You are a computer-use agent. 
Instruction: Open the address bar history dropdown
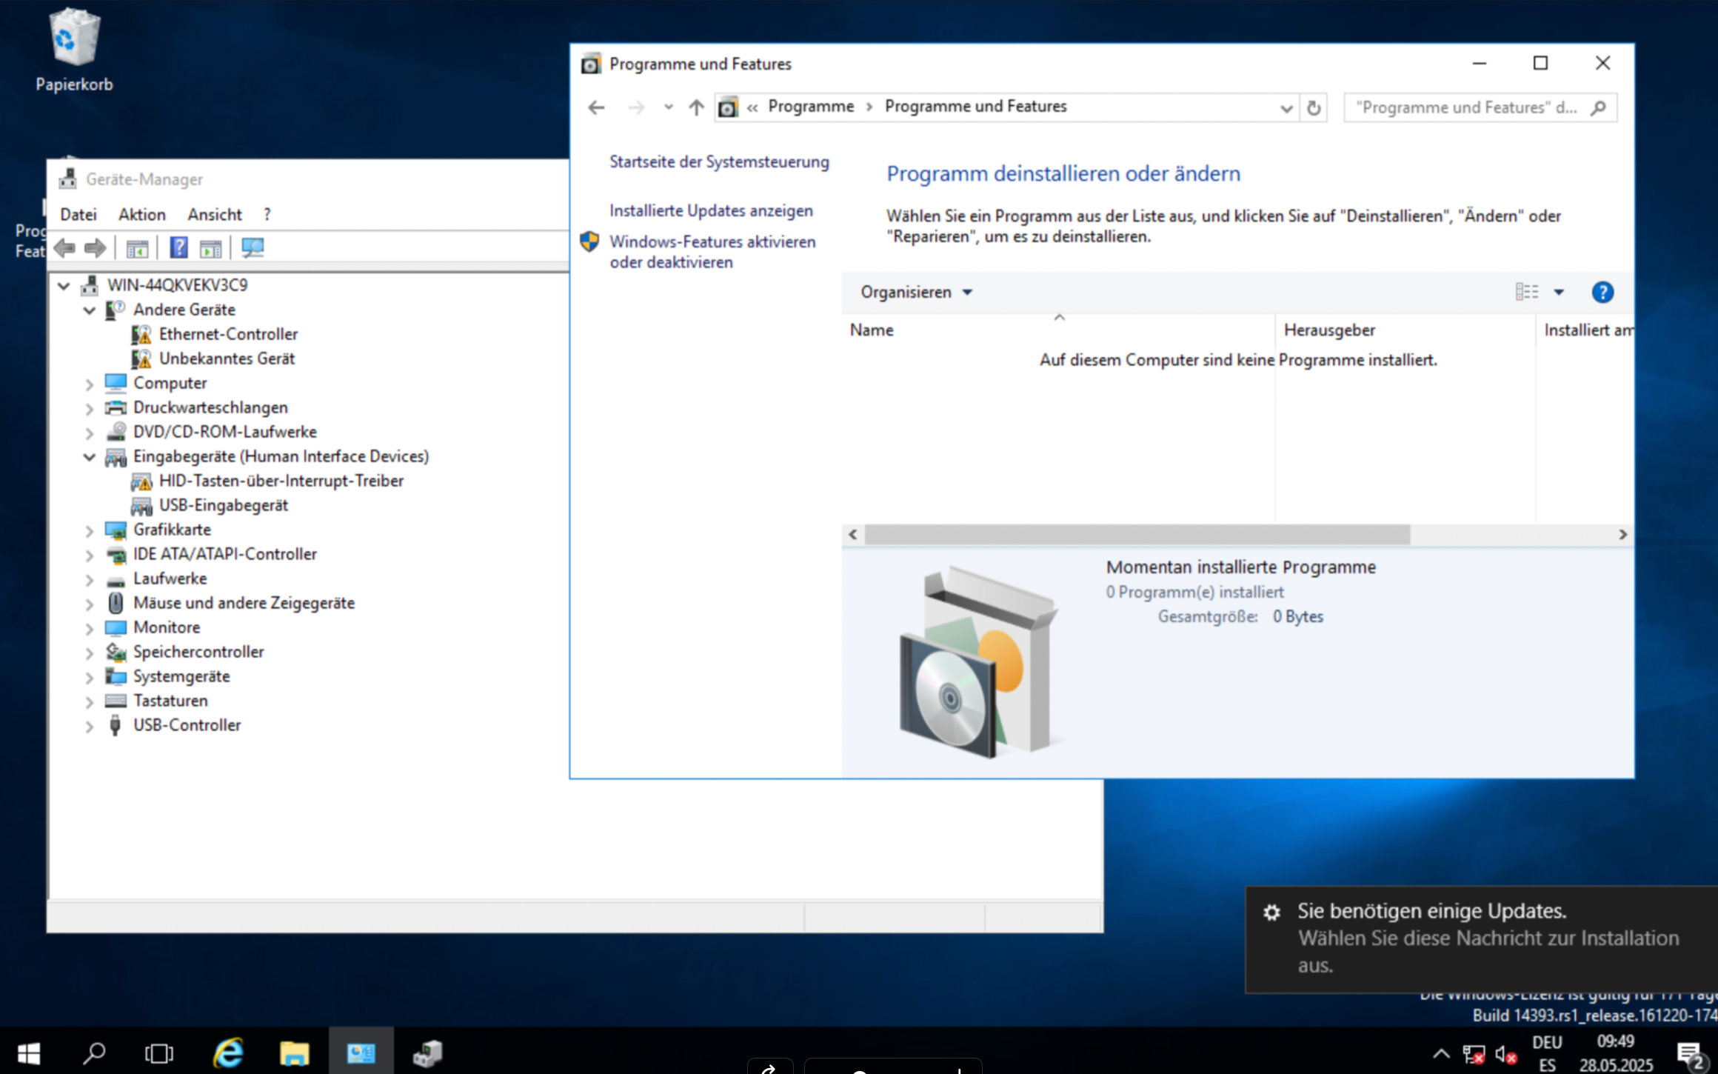click(1286, 108)
